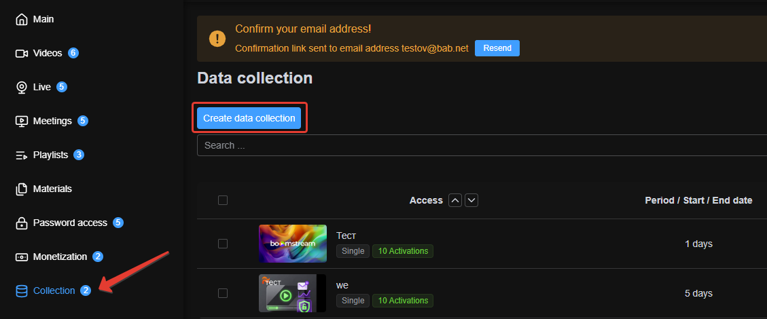Click the 5 days period cell
767x319 pixels.
click(x=698, y=293)
